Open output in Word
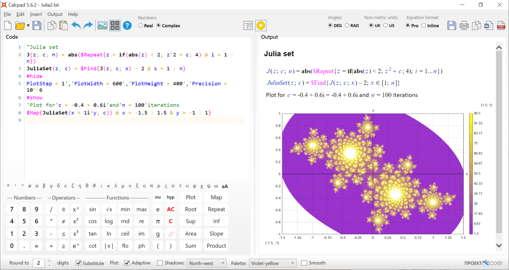This screenshot has height=270, width=509. [x=489, y=25]
